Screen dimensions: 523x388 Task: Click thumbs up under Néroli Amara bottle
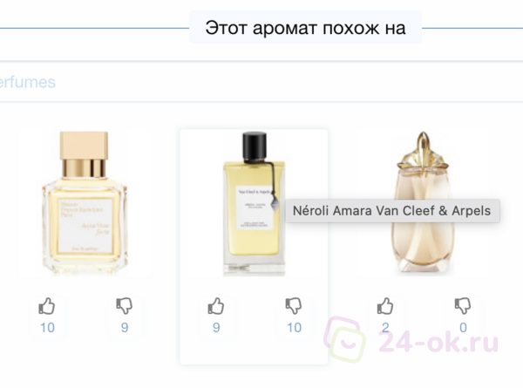coord(216,306)
